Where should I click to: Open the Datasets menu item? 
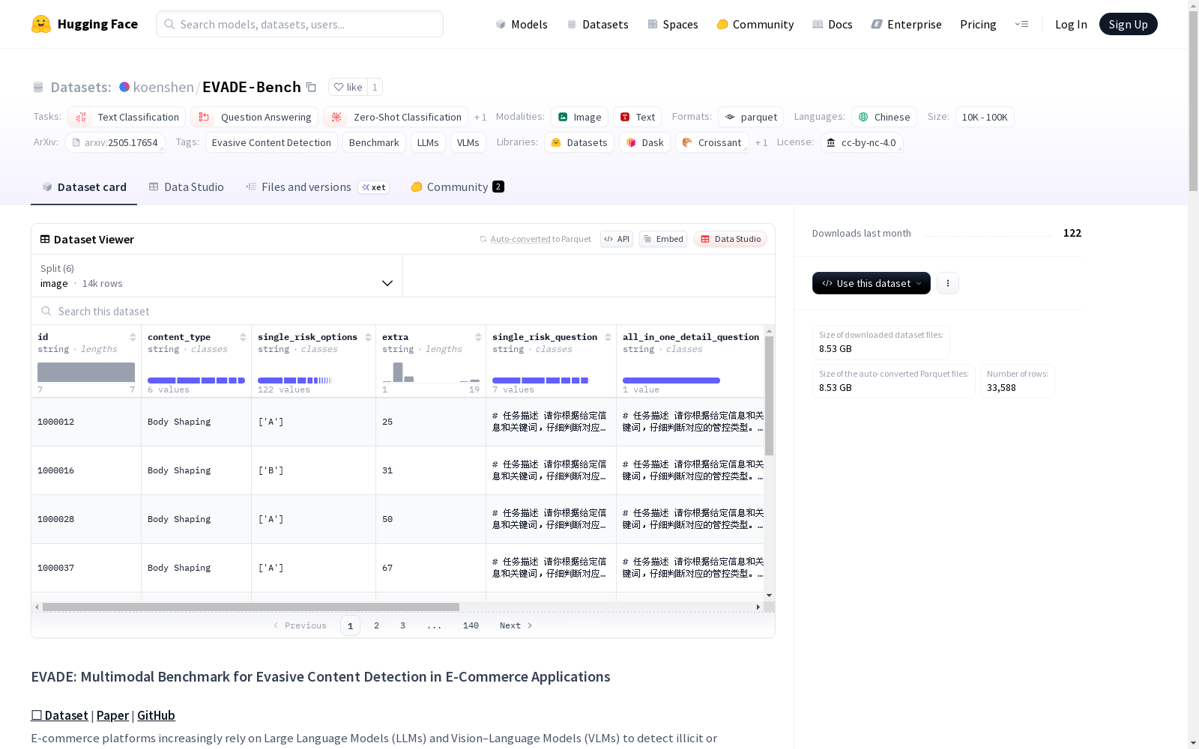click(597, 24)
